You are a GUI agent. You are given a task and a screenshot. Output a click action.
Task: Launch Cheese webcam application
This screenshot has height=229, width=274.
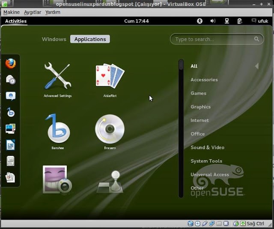(57, 180)
